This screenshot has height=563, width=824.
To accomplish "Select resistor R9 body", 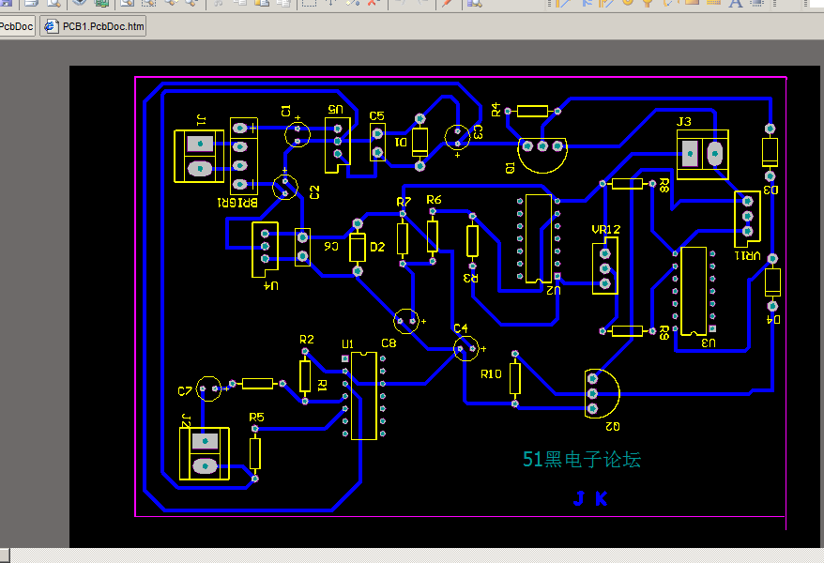I will coord(628,331).
